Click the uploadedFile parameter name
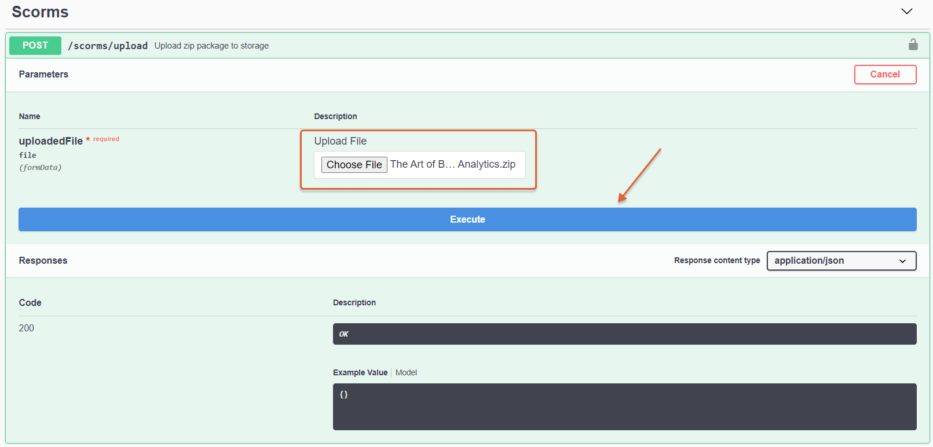Screen dimensions: 933x447 point(50,141)
